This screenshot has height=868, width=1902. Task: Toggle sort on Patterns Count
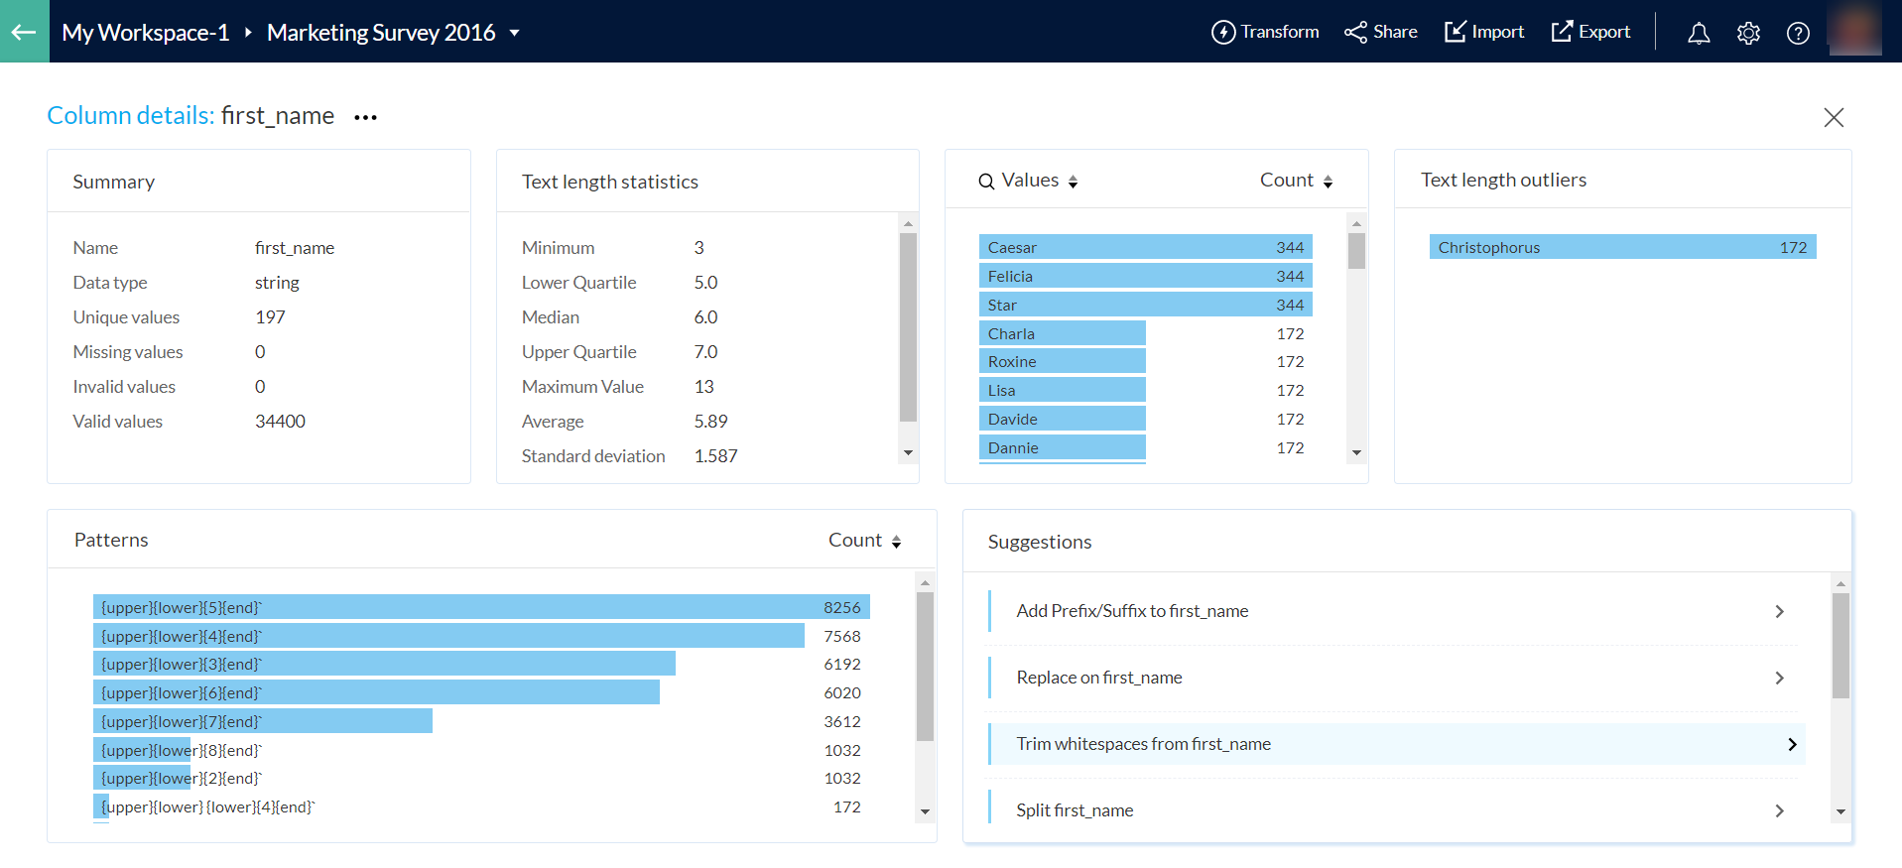coord(896,542)
